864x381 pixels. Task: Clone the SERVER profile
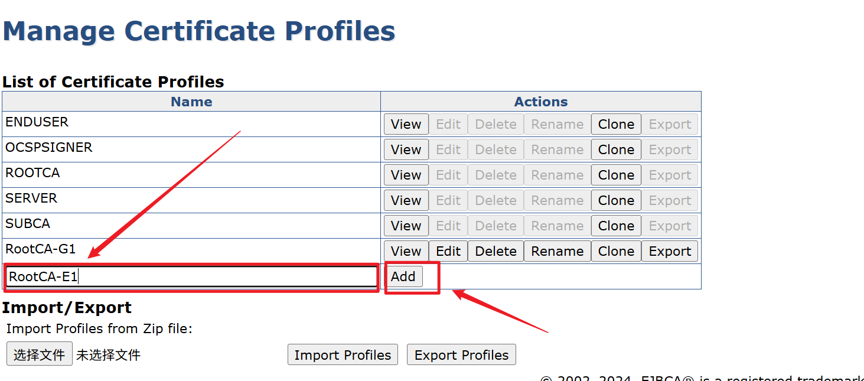pos(616,200)
